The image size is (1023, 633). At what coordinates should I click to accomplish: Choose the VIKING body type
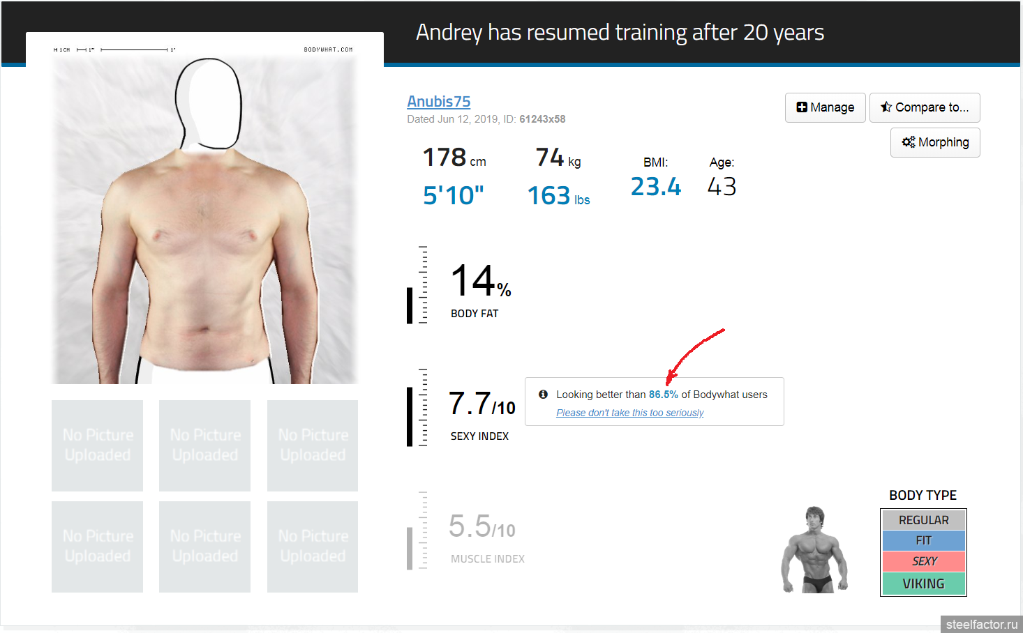(x=923, y=584)
